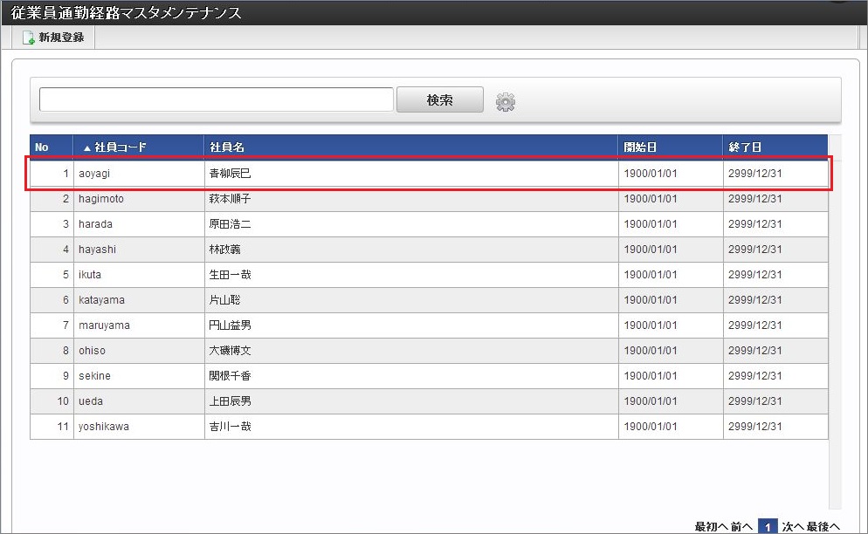Sort by 終了日 column header
The height and width of the screenshot is (534, 868).
click(775, 147)
